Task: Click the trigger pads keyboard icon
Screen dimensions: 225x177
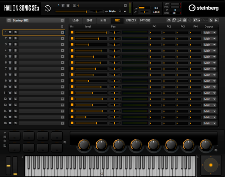Action: tap(5, 145)
